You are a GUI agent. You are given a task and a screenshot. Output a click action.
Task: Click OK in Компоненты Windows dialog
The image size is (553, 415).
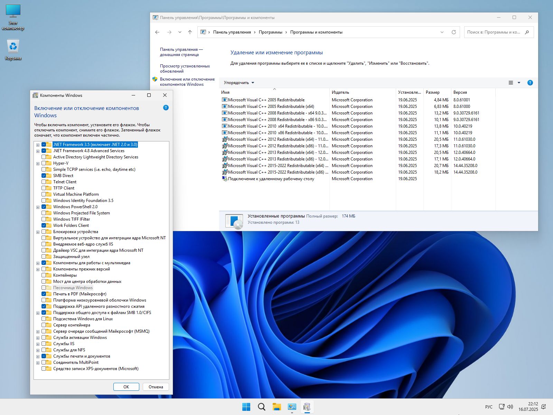[126, 387]
